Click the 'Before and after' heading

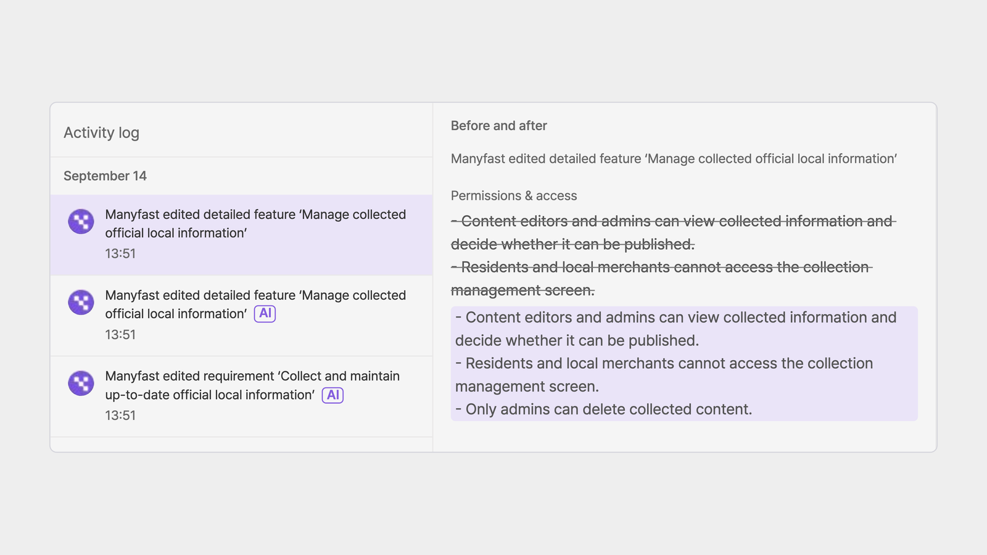pos(499,126)
